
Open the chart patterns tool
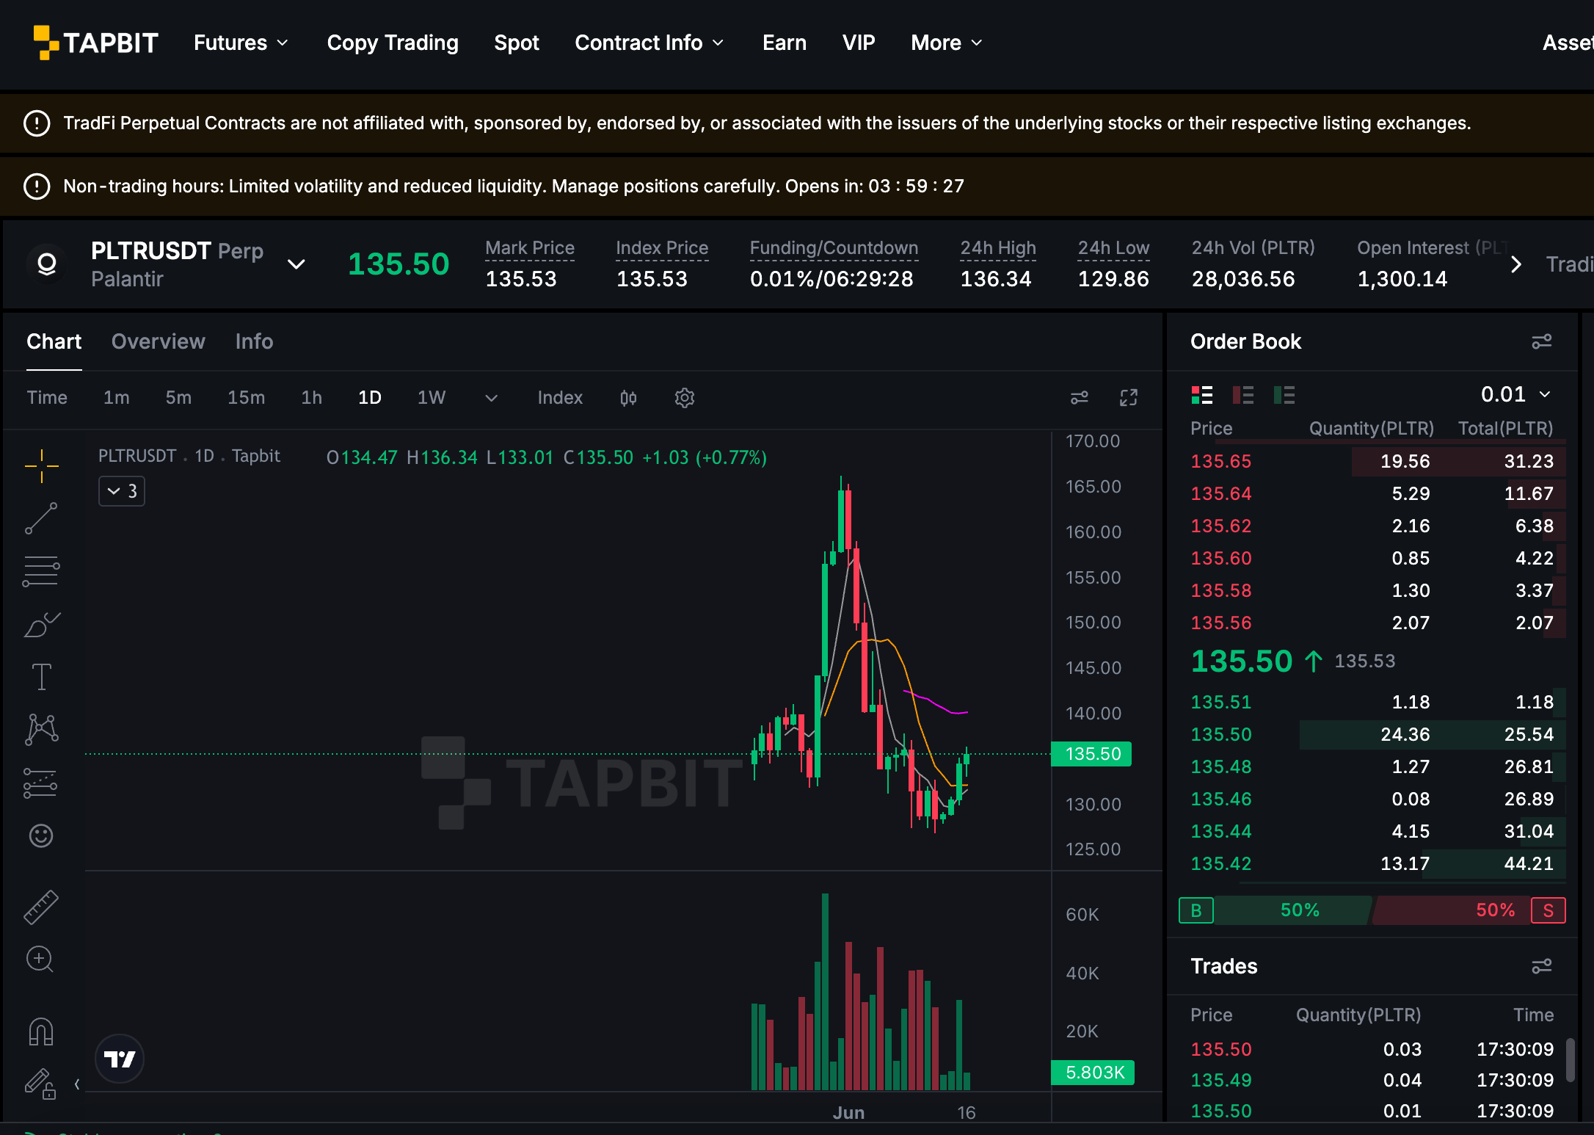point(42,730)
